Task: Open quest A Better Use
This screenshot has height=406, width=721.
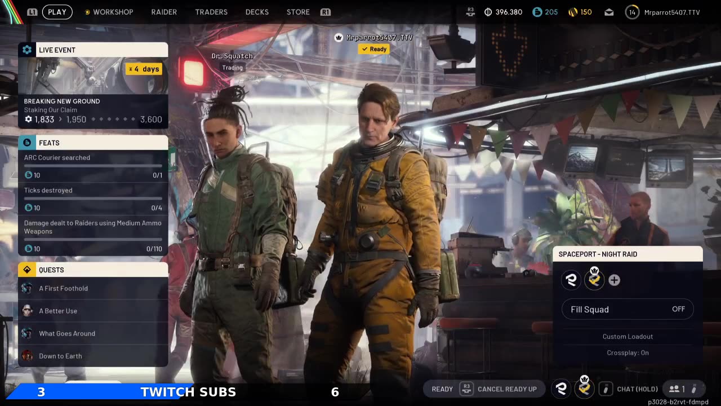Action: pos(93,311)
